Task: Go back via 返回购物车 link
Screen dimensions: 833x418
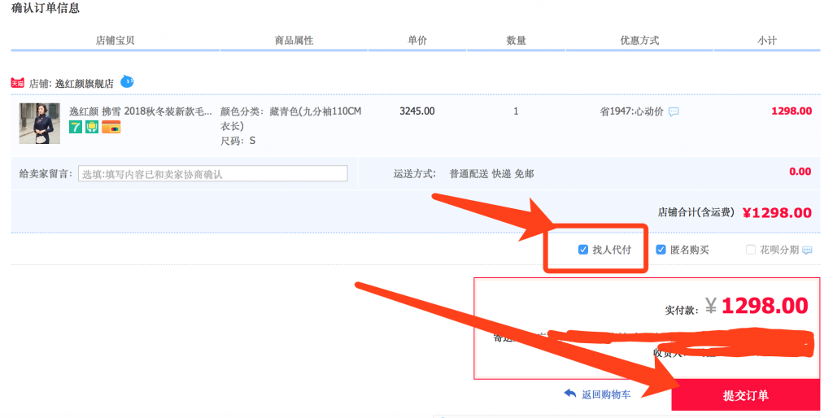Action: click(605, 394)
